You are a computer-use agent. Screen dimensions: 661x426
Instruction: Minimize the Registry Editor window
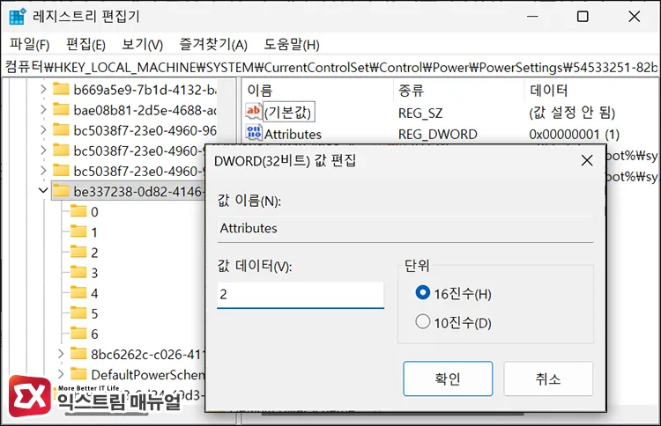click(x=533, y=17)
